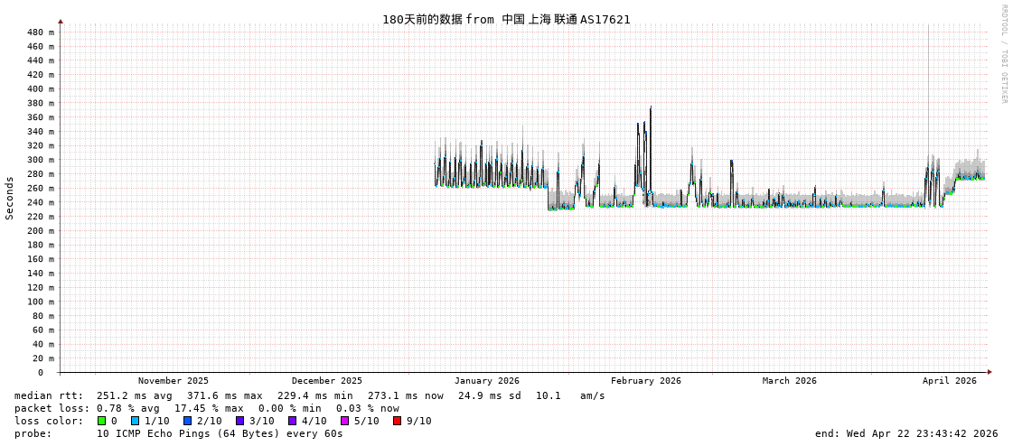Click the December 2025 axis label

(x=327, y=381)
